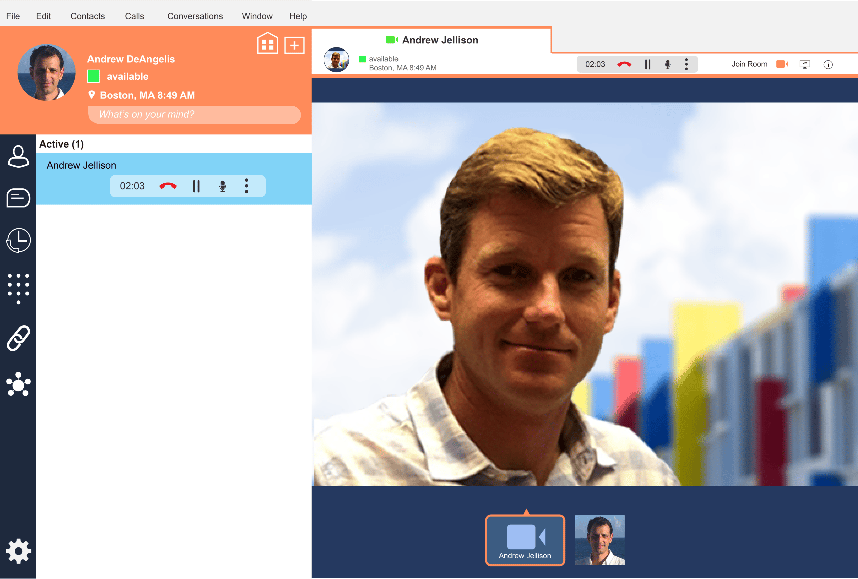
Task: Mute the microphone in the video call
Action: pyautogui.click(x=667, y=64)
